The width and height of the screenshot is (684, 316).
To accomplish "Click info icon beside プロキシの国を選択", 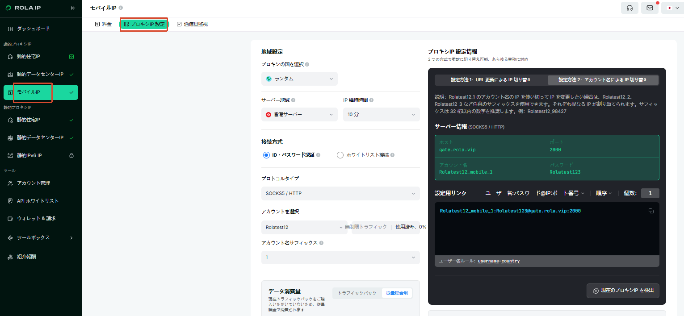I will 307,64.
